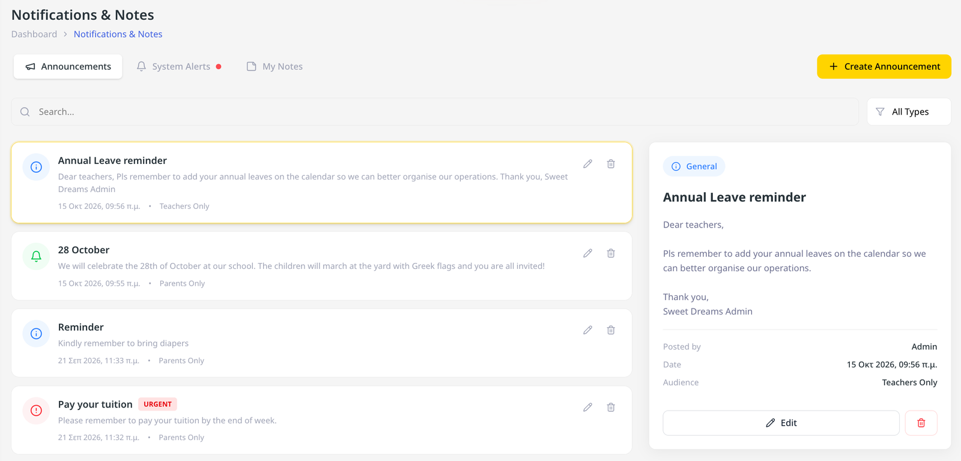This screenshot has width=961, height=461.
Task: Click the info icon beside Annual Leave reminder
Action: pyautogui.click(x=36, y=167)
